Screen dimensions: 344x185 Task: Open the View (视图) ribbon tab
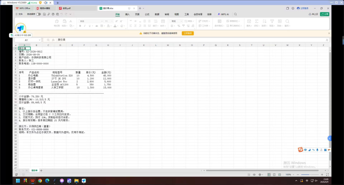[176, 14]
